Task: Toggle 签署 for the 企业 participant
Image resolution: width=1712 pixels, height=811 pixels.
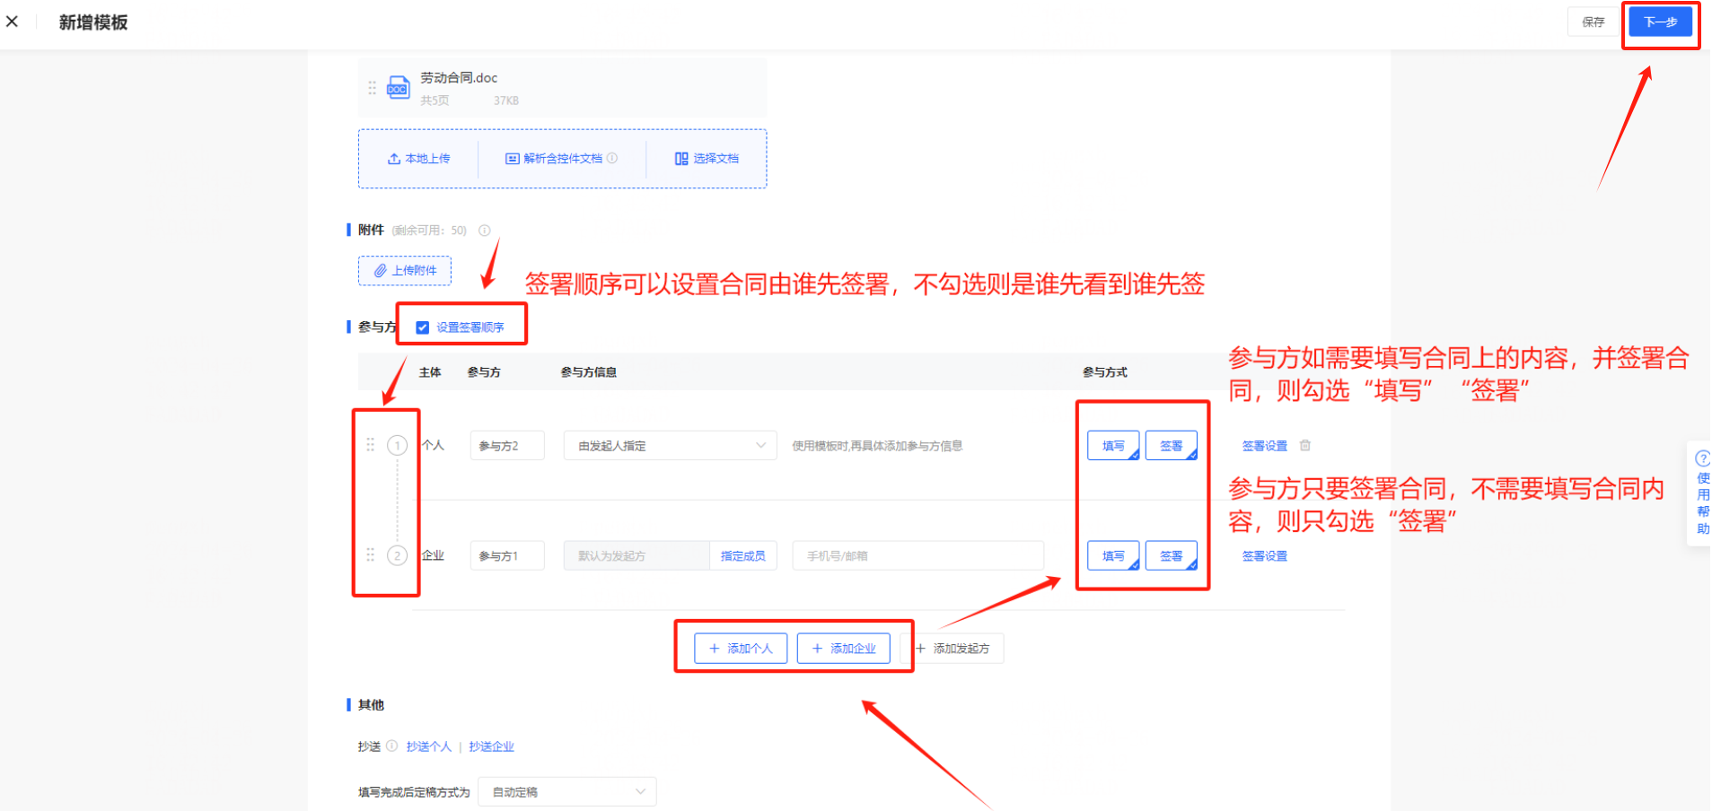Action: (x=1171, y=556)
